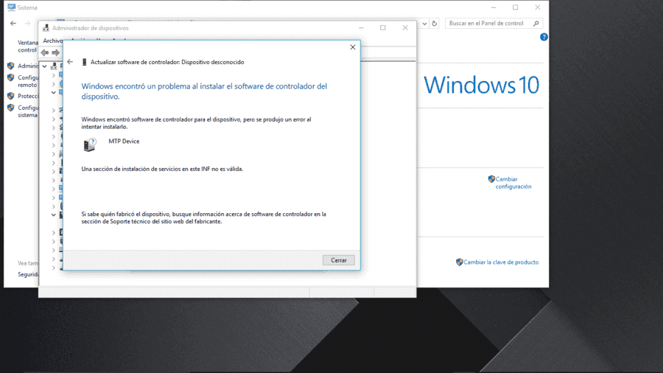Click the device icon beside Actualizar software title
The height and width of the screenshot is (373, 663).
(x=84, y=62)
